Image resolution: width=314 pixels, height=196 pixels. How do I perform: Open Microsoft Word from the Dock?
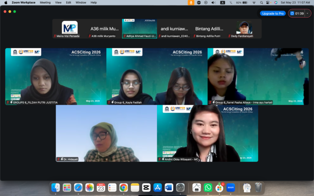click(169, 187)
